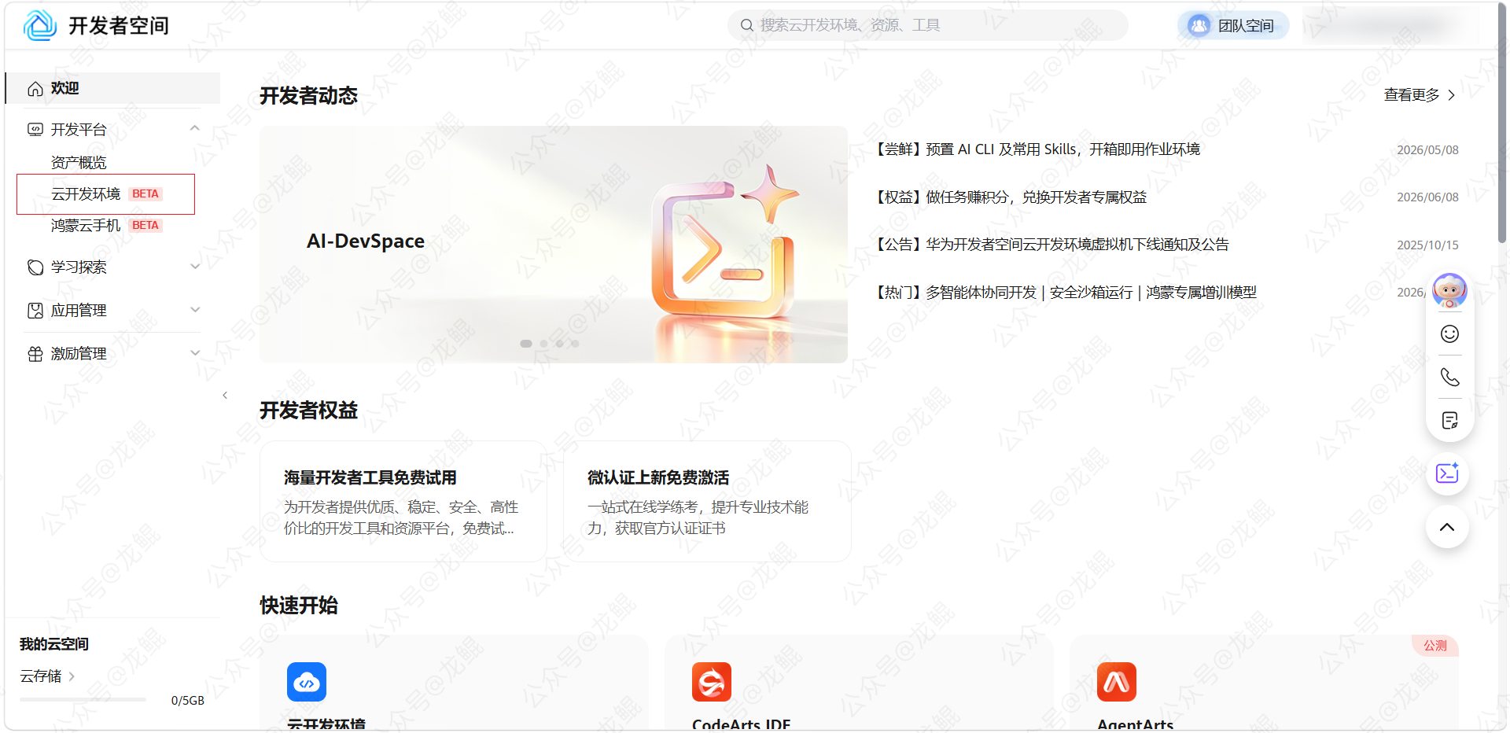
Task: Click the 开发者动态 heading
Action: [308, 96]
